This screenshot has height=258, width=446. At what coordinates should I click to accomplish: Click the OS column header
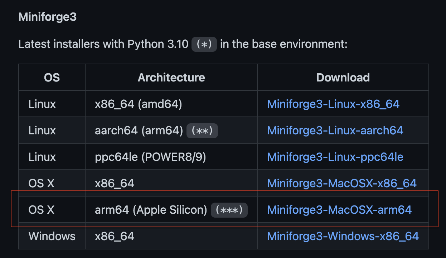[x=52, y=78]
